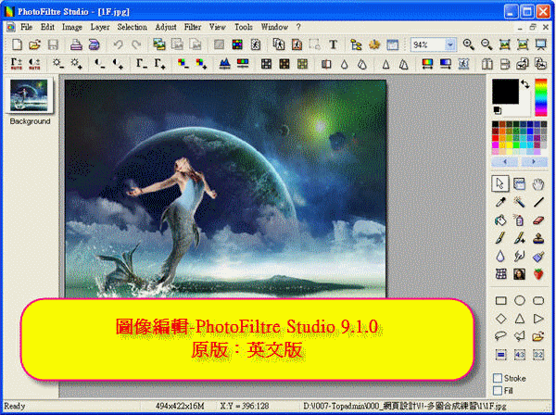Screen dimensions: 556x415
Task: Select the Paint Bucket fill tool
Action: (x=500, y=220)
